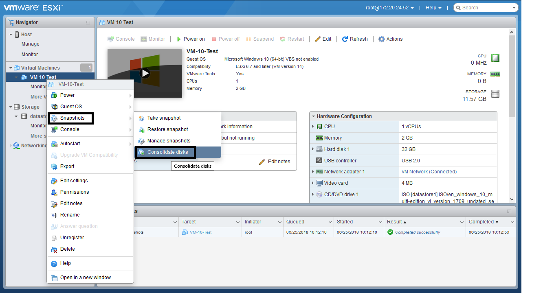Collapse the Host tree node
The image size is (554, 293).
[11, 35]
